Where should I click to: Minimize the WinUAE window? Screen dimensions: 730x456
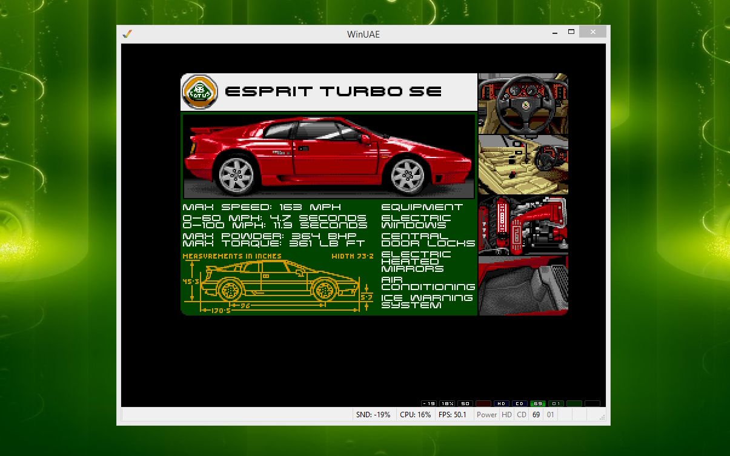pos(555,31)
